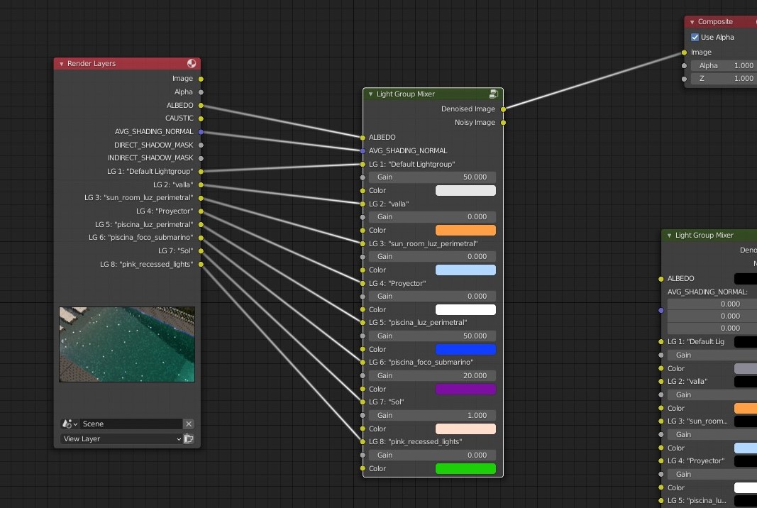Disable the Use Alpha checkbox

695,38
